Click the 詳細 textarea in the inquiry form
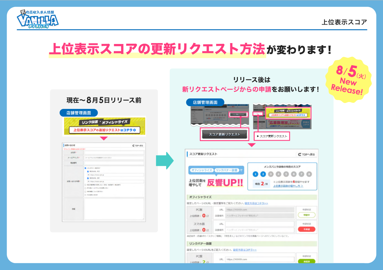The image size is (383, 270). pyautogui.click(x=114, y=209)
